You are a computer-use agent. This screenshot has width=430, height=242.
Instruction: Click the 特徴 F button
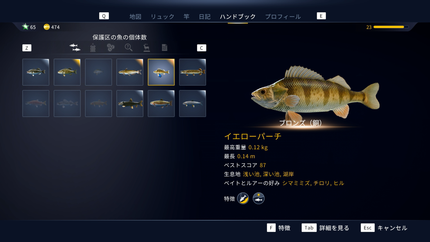(271, 228)
